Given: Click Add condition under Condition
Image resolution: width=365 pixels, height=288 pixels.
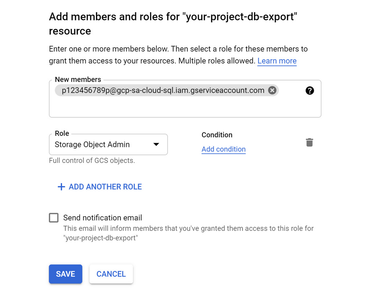Looking at the screenshot, I should tap(223, 149).
